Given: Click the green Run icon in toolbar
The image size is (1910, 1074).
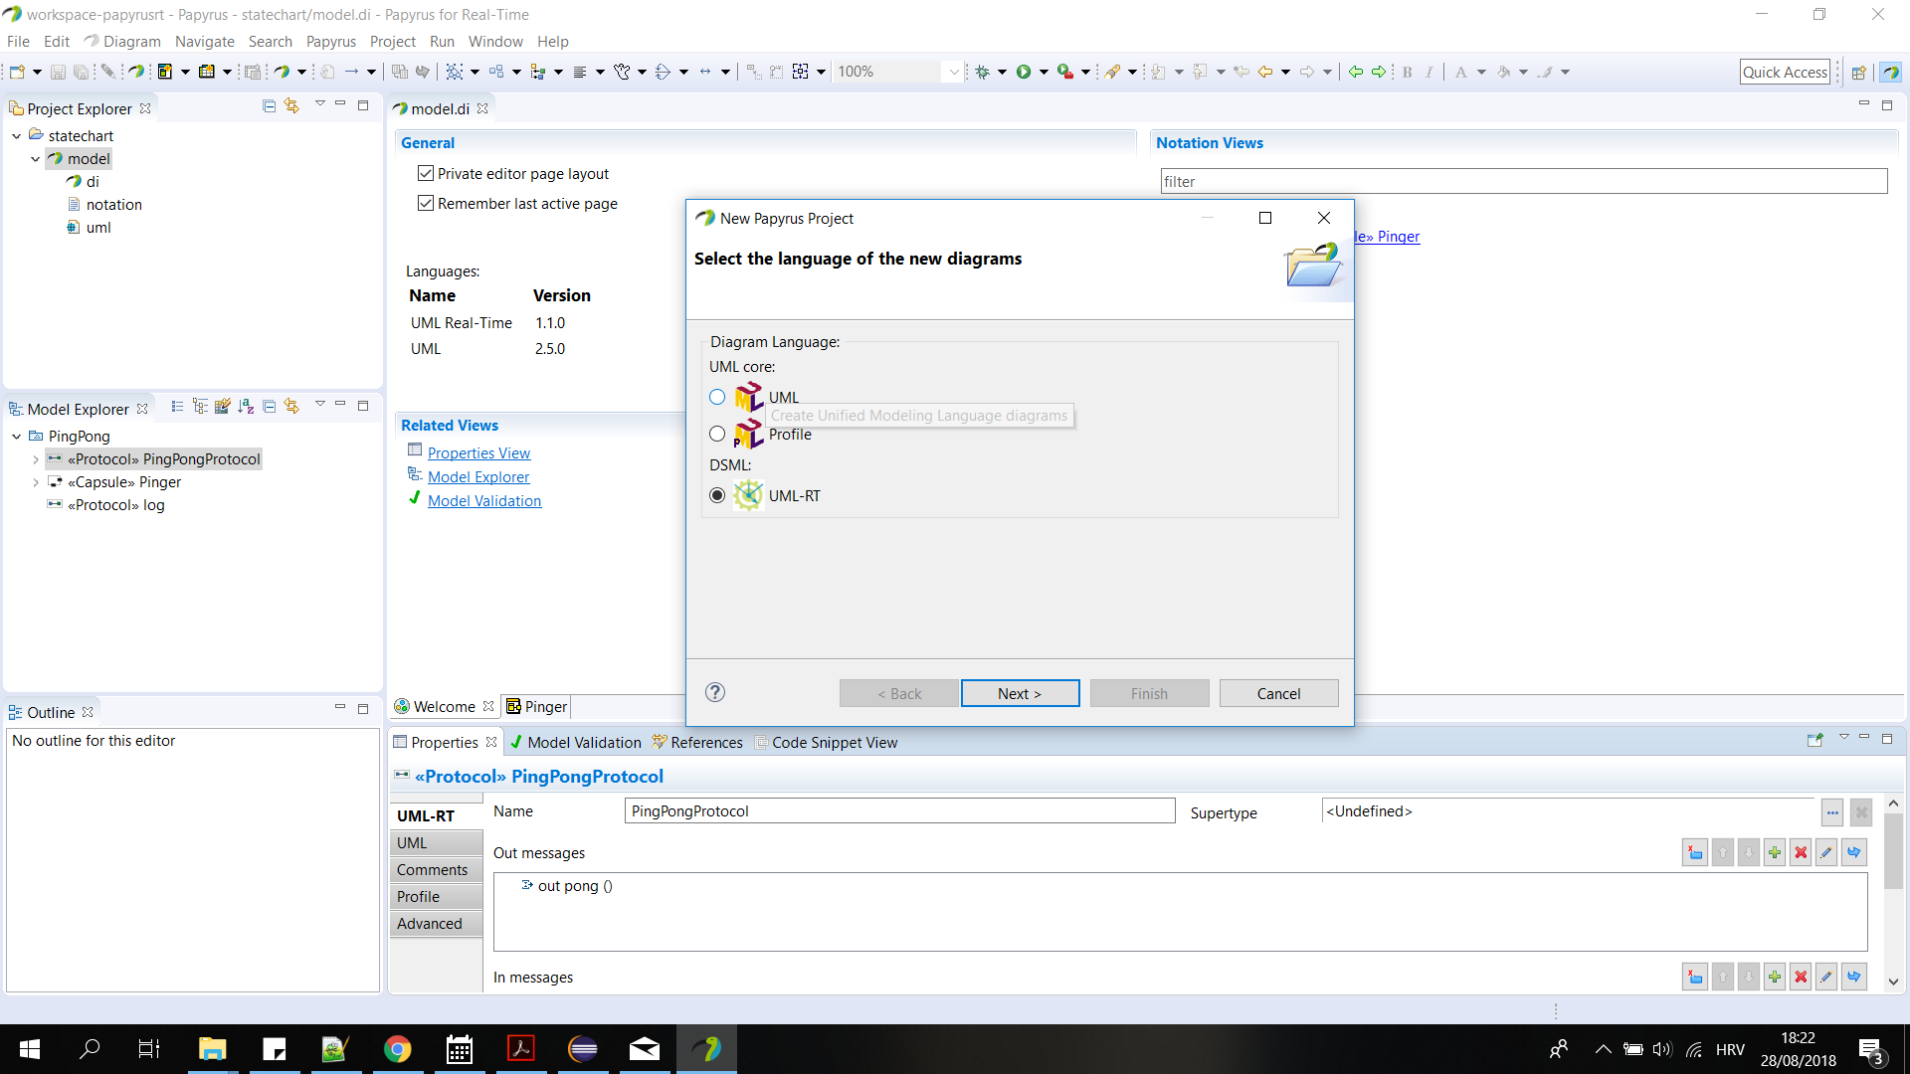Looking at the screenshot, I should [x=1024, y=72].
